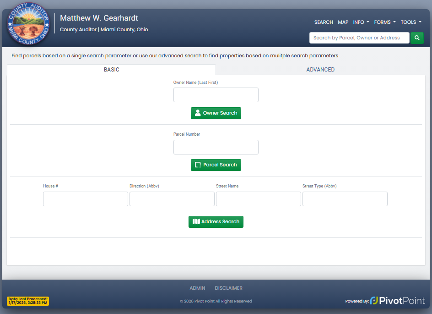
Task: Focus the Owner Name input field
Action: pos(216,95)
